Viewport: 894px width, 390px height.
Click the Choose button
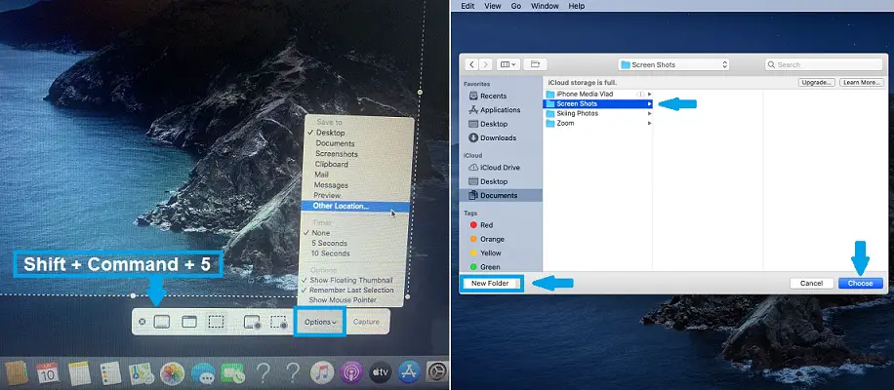coord(860,283)
